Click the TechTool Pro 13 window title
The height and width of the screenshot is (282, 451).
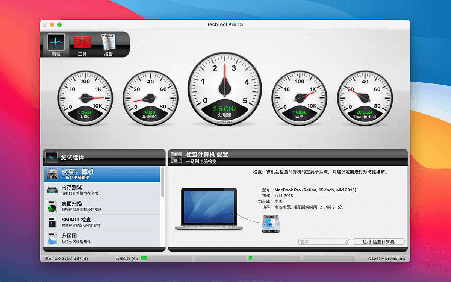point(225,24)
